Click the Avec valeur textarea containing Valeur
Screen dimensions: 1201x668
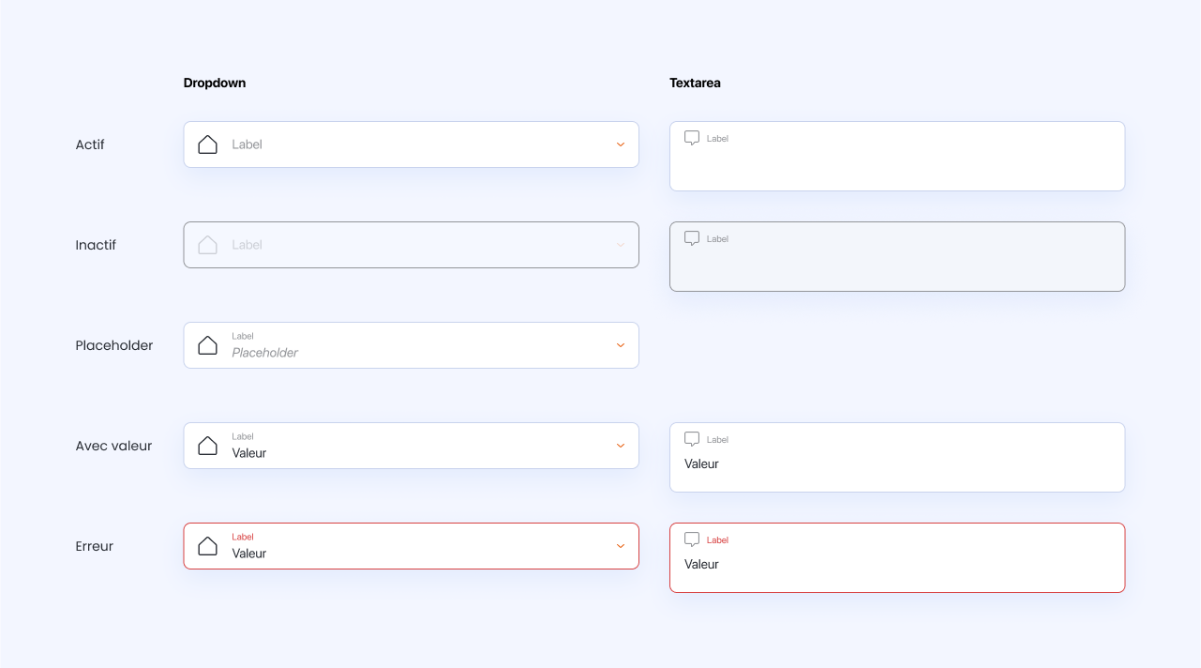[897, 457]
